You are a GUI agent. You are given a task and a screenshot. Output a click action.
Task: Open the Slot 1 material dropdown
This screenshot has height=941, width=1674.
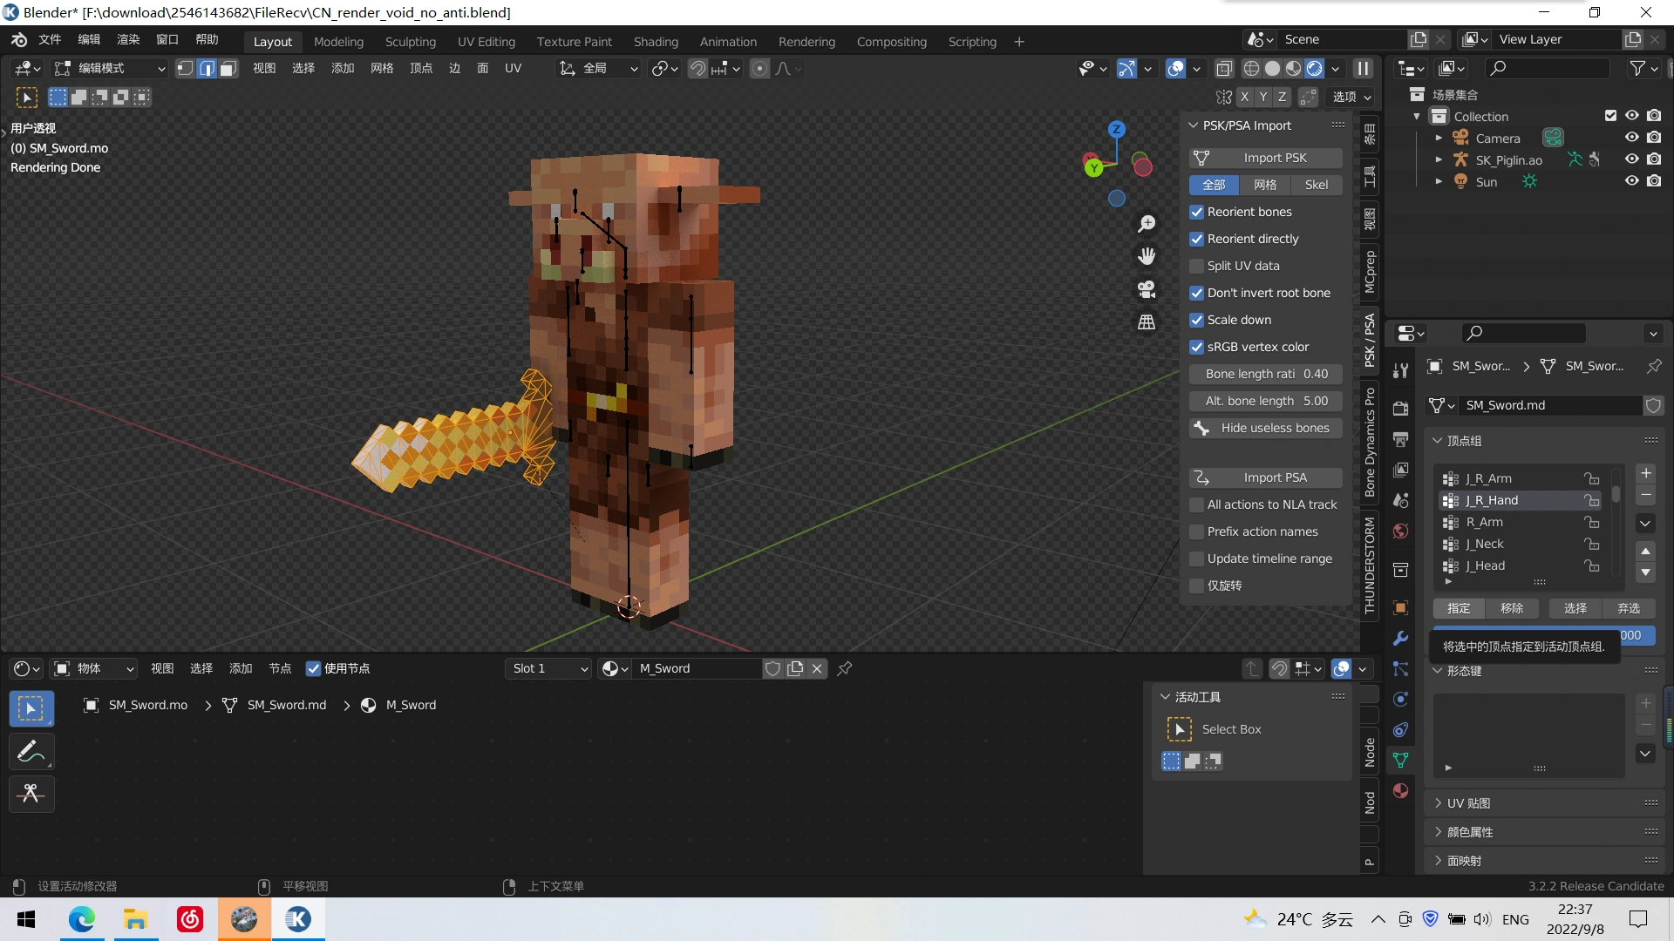click(x=549, y=668)
